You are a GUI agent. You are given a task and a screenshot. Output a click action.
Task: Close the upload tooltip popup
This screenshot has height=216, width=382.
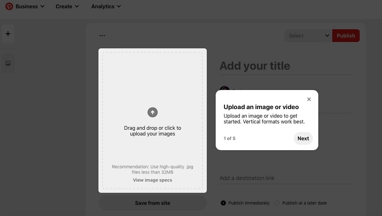pyautogui.click(x=309, y=99)
